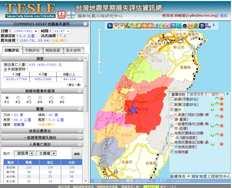Open the 圖層清單 tab in layer panel

[197, 94]
